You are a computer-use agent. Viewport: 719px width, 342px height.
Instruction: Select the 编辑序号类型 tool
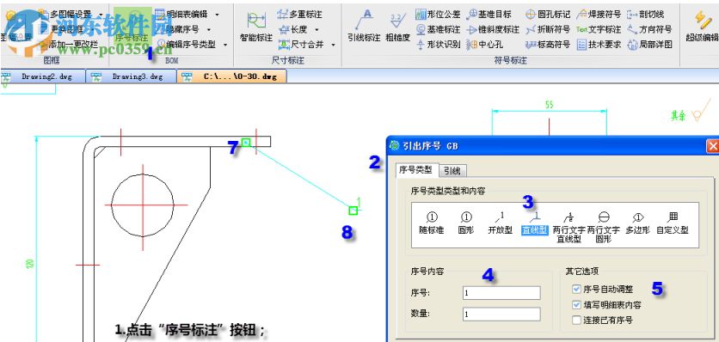(x=186, y=45)
